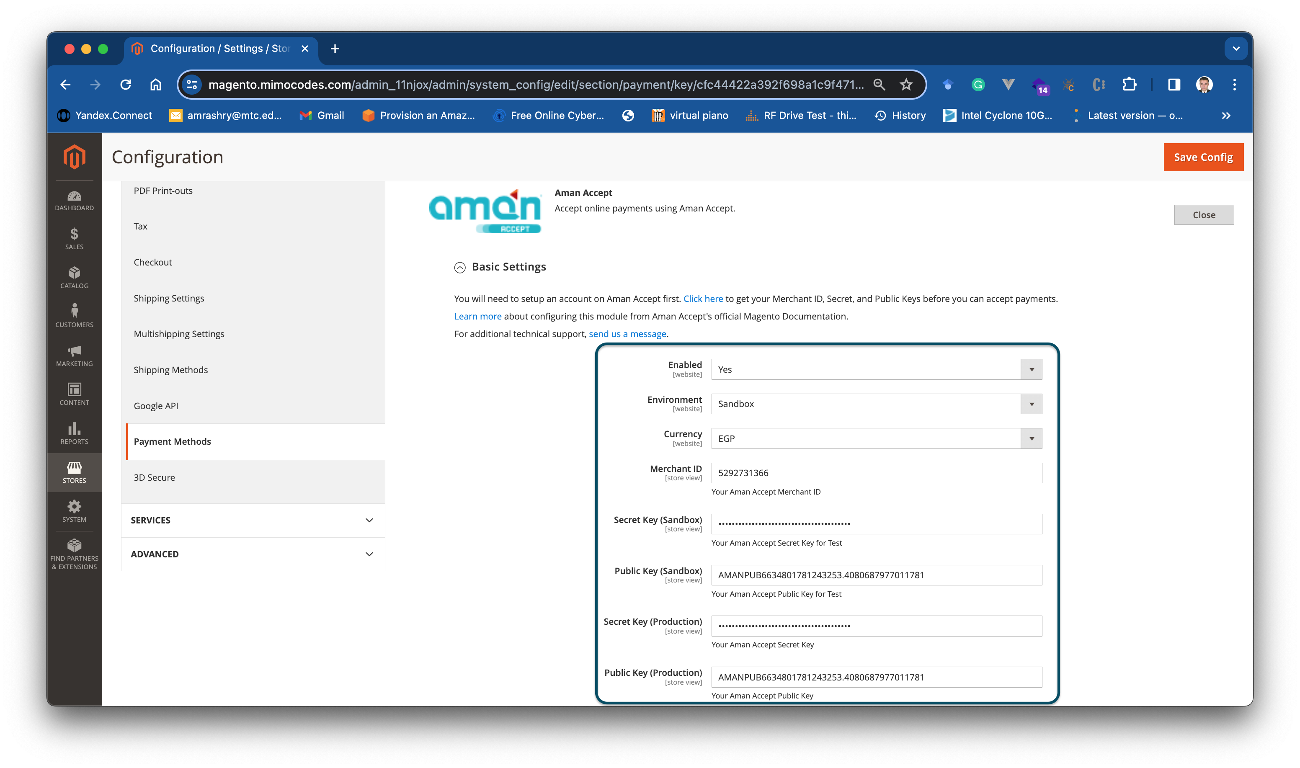Click the Magento logo icon
The image size is (1300, 768).
(74, 156)
